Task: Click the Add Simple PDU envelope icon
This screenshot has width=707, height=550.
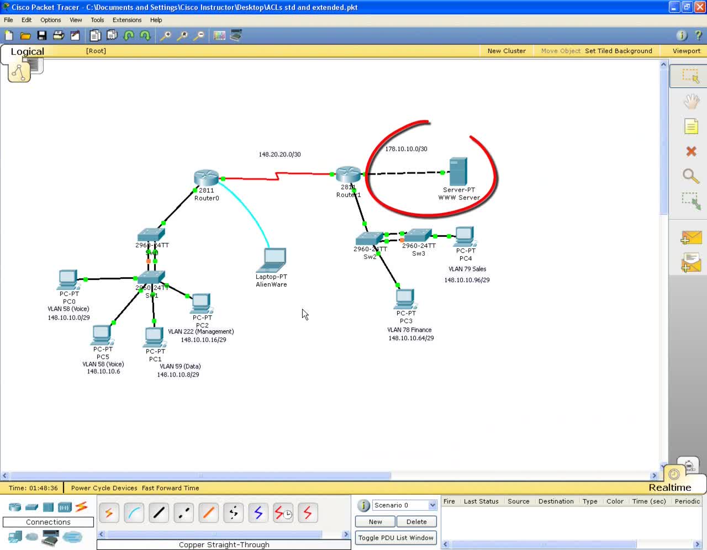Action: pos(691,237)
